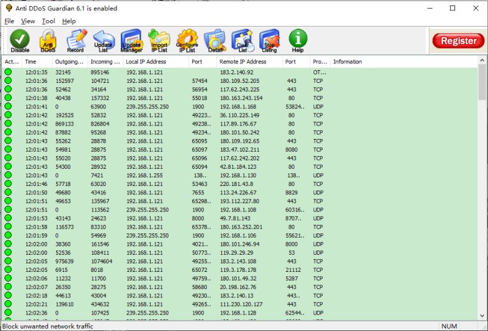
Task: Select remote IP 220.181.43.8
Action: click(x=237, y=184)
